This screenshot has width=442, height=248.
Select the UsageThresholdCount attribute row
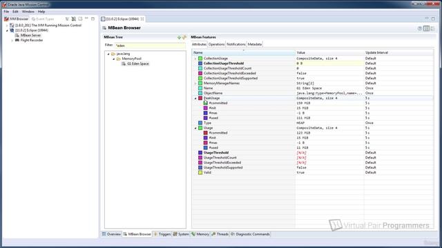tap(313, 158)
